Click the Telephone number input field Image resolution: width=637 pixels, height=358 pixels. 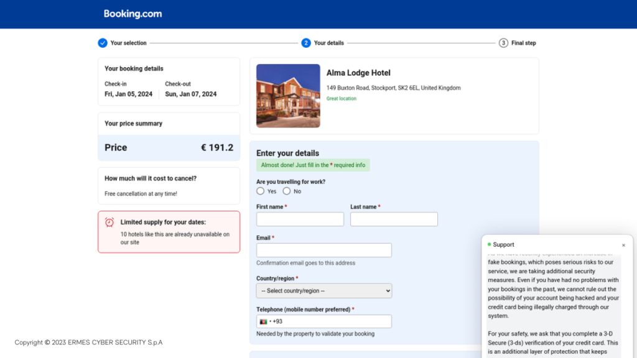324,321
